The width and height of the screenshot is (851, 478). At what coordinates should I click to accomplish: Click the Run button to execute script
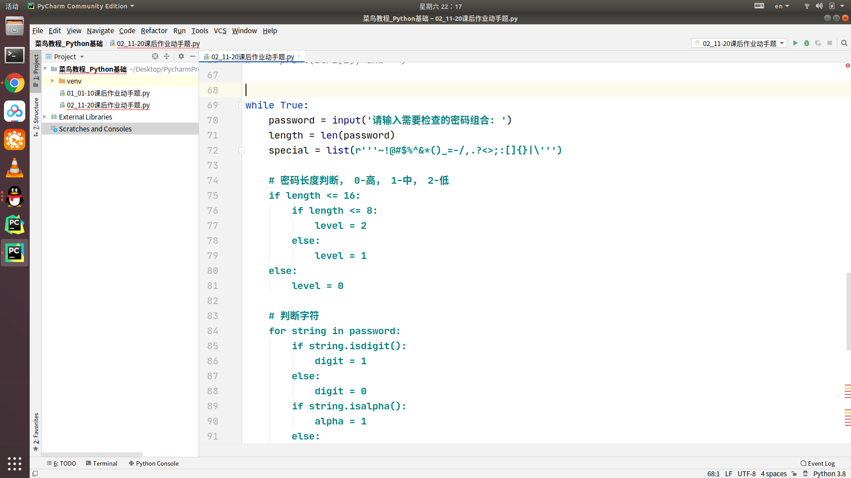[x=796, y=42]
